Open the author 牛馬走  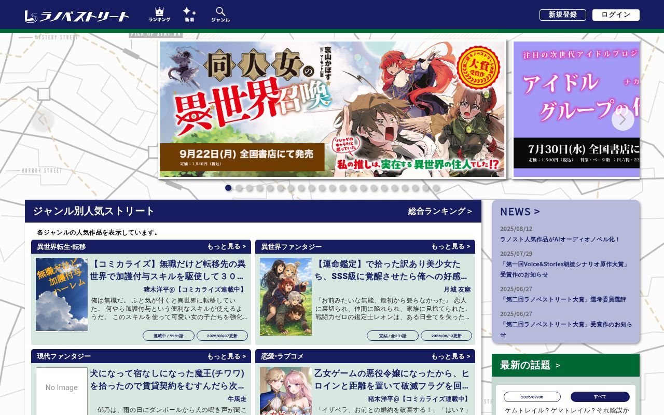[x=237, y=399]
